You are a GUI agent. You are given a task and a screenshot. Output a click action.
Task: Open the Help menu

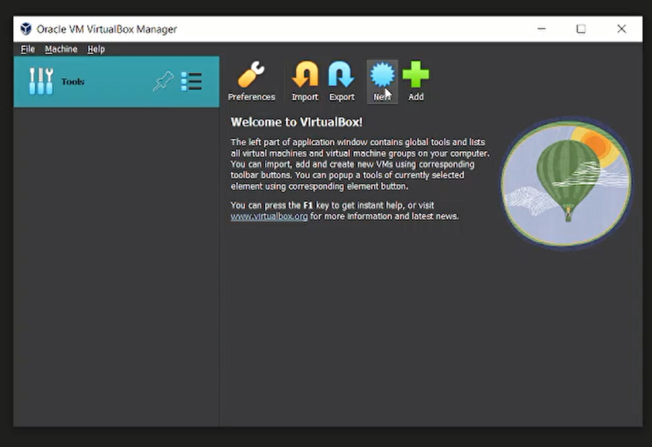pyautogui.click(x=96, y=49)
